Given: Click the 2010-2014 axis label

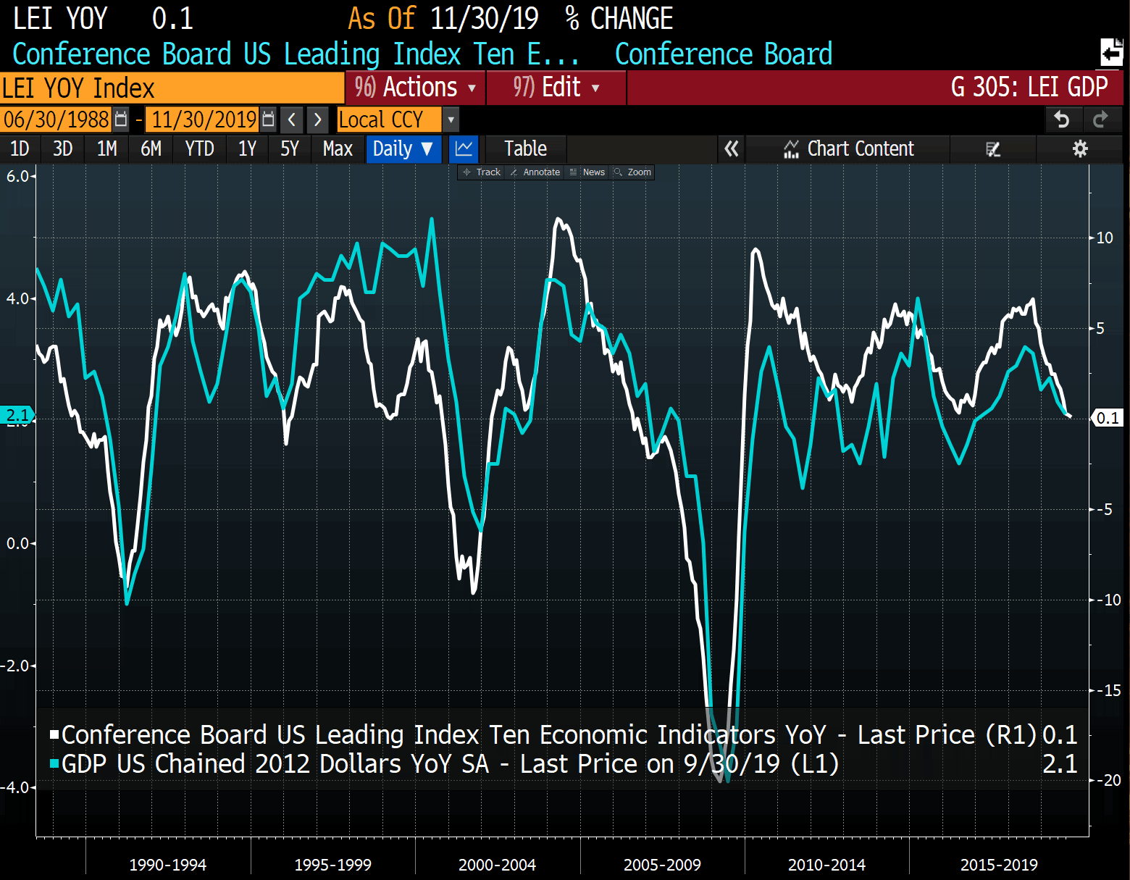Looking at the screenshot, I should click(826, 865).
